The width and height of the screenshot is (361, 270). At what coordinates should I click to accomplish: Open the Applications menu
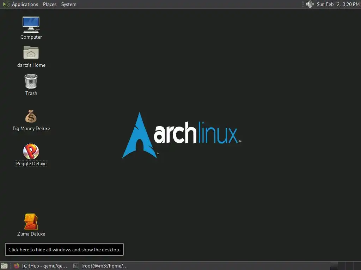(x=25, y=4)
